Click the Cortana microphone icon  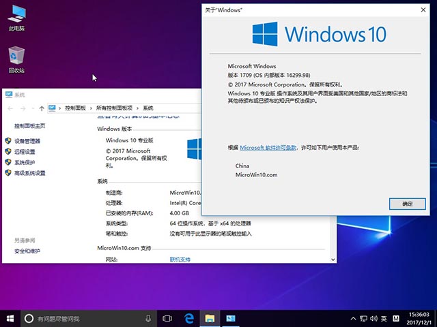coord(148,318)
